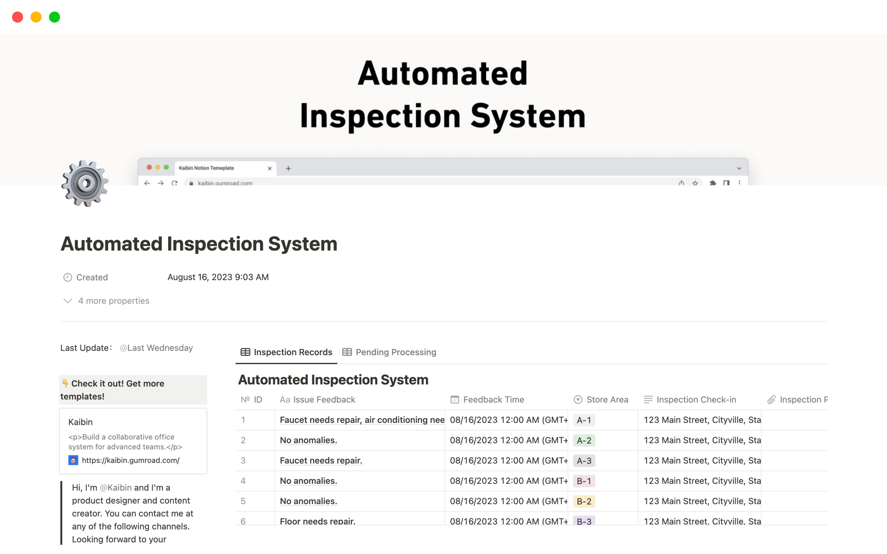Click the Inspection paperclip attachment icon
Screen dimensions: 887x554
[x=772, y=400]
